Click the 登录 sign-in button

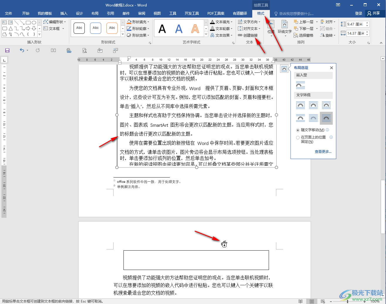(x=359, y=13)
